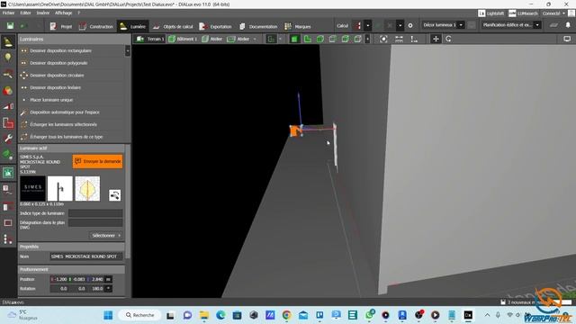Screen dimensions: 576x324
Task: Click the Nom field of the luminaire
Action: click(86, 256)
